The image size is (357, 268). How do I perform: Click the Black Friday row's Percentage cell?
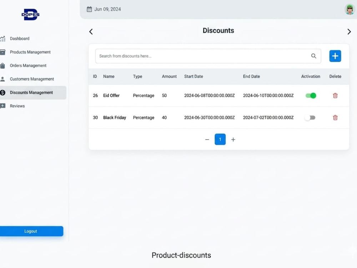point(144,118)
